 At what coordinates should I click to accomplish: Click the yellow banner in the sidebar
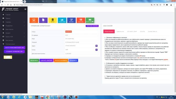(8, 57)
